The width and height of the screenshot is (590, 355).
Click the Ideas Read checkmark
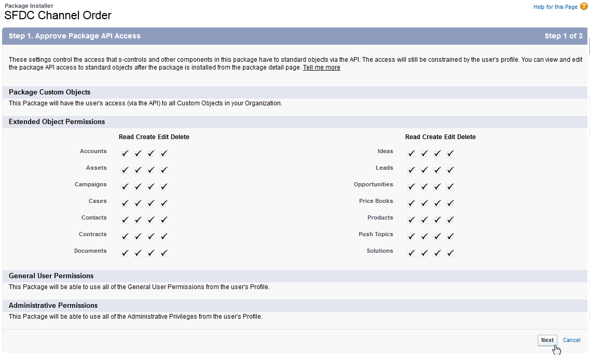411,153
